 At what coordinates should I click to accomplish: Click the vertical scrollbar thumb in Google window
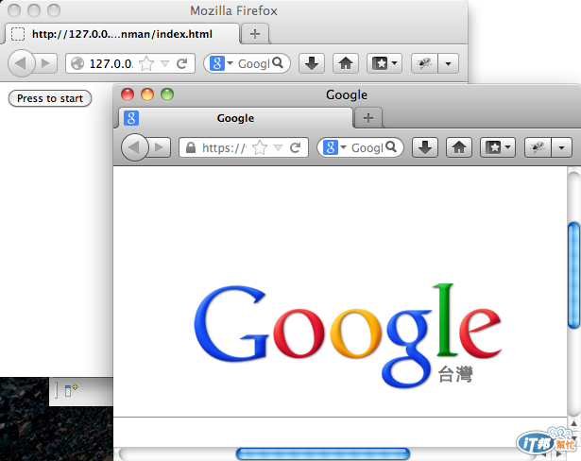point(574,275)
